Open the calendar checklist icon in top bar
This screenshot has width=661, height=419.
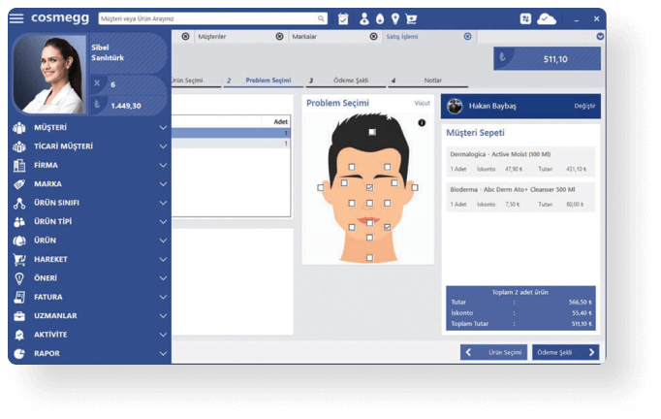coord(343,18)
